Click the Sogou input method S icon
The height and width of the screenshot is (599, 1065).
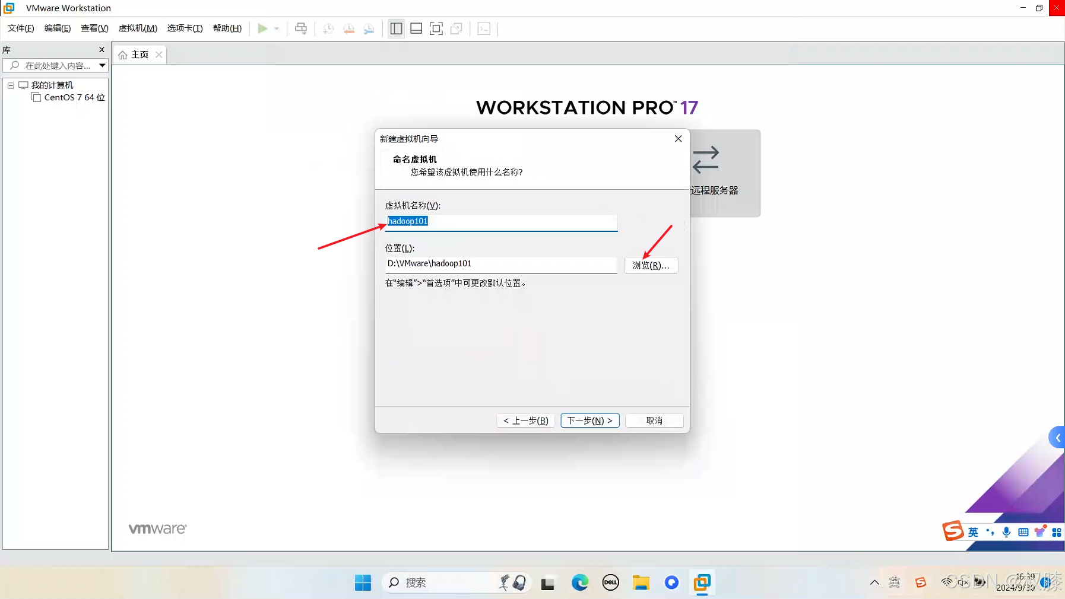click(x=952, y=531)
